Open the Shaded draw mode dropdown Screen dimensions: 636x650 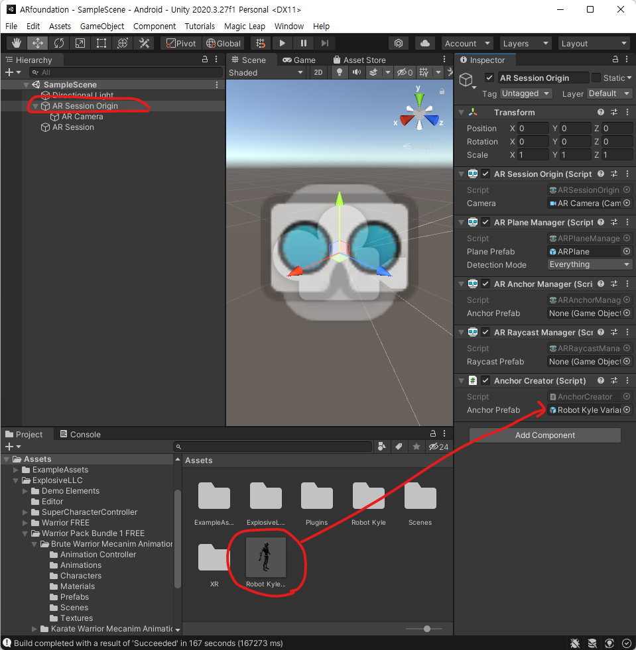[265, 72]
